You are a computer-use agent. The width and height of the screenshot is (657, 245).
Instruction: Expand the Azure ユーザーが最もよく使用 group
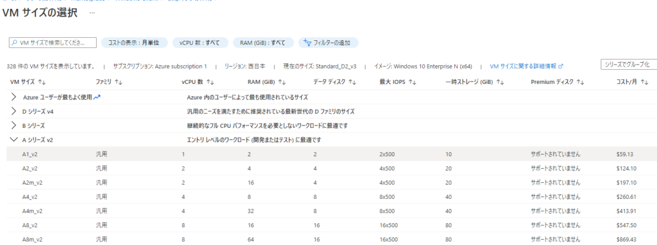tap(14, 97)
